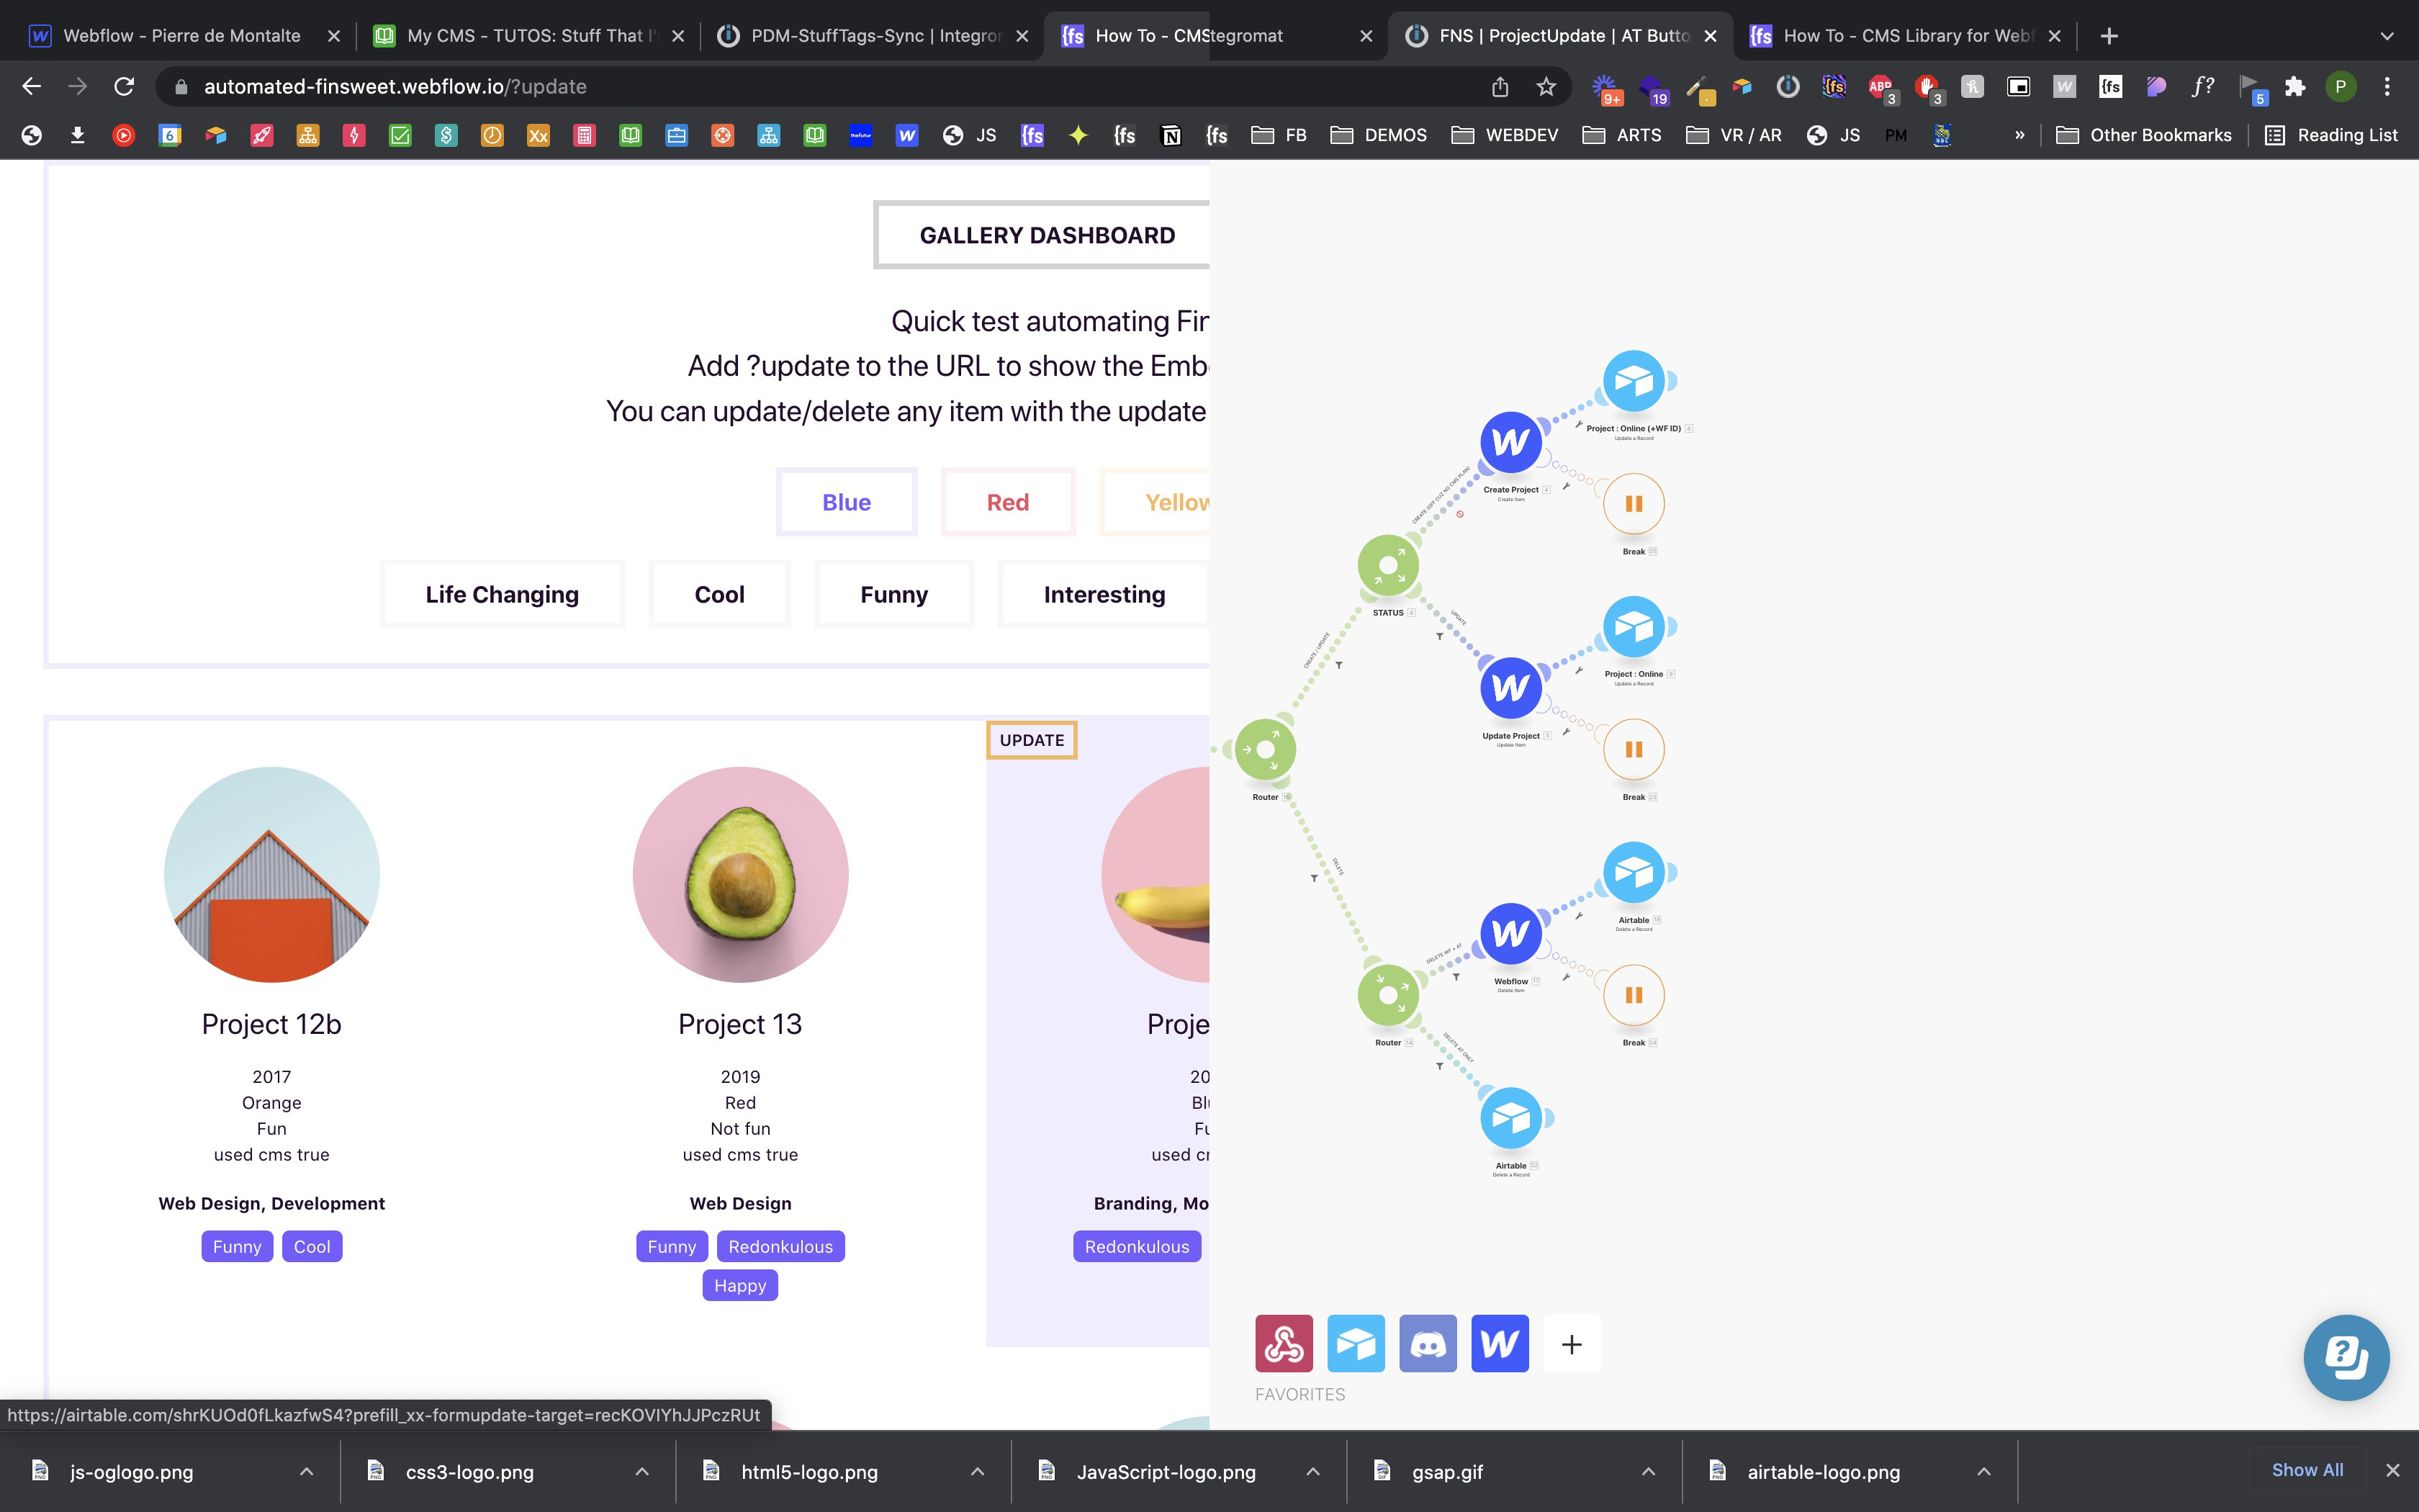Open the STATUS router module

tap(1387, 565)
